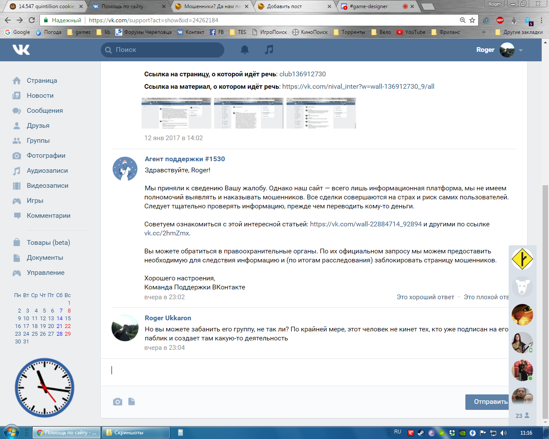Screen dimensions: 549x439
Task: Open Новости in sidebar
Action: coord(40,96)
